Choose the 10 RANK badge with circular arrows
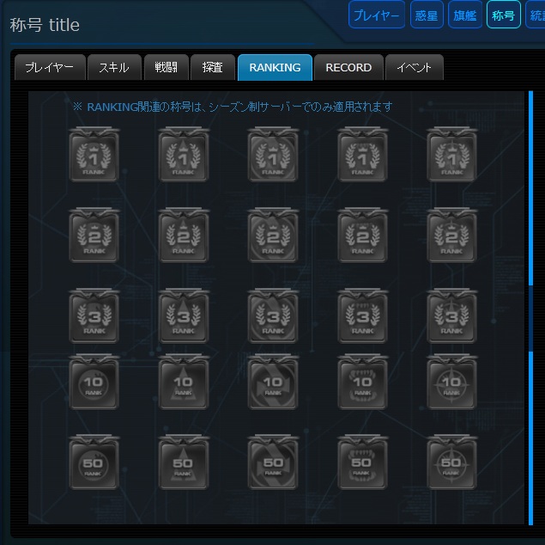This screenshot has width=545, height=545. tap(273, 382)
